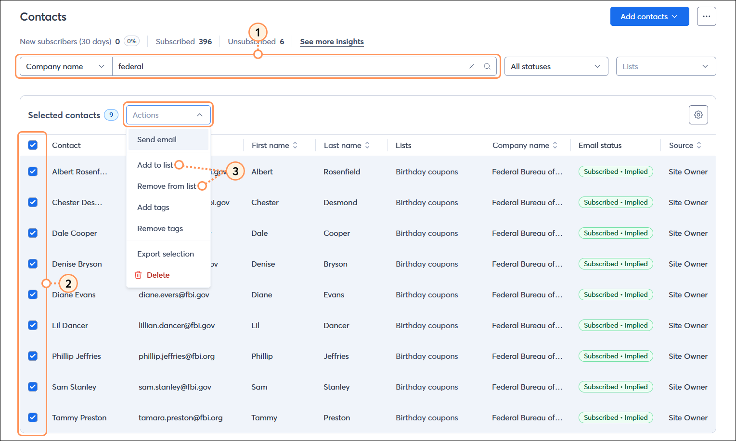Select Send email from Actions menu
The width and height of the screenshot is (736, 441).
[168, 139]
